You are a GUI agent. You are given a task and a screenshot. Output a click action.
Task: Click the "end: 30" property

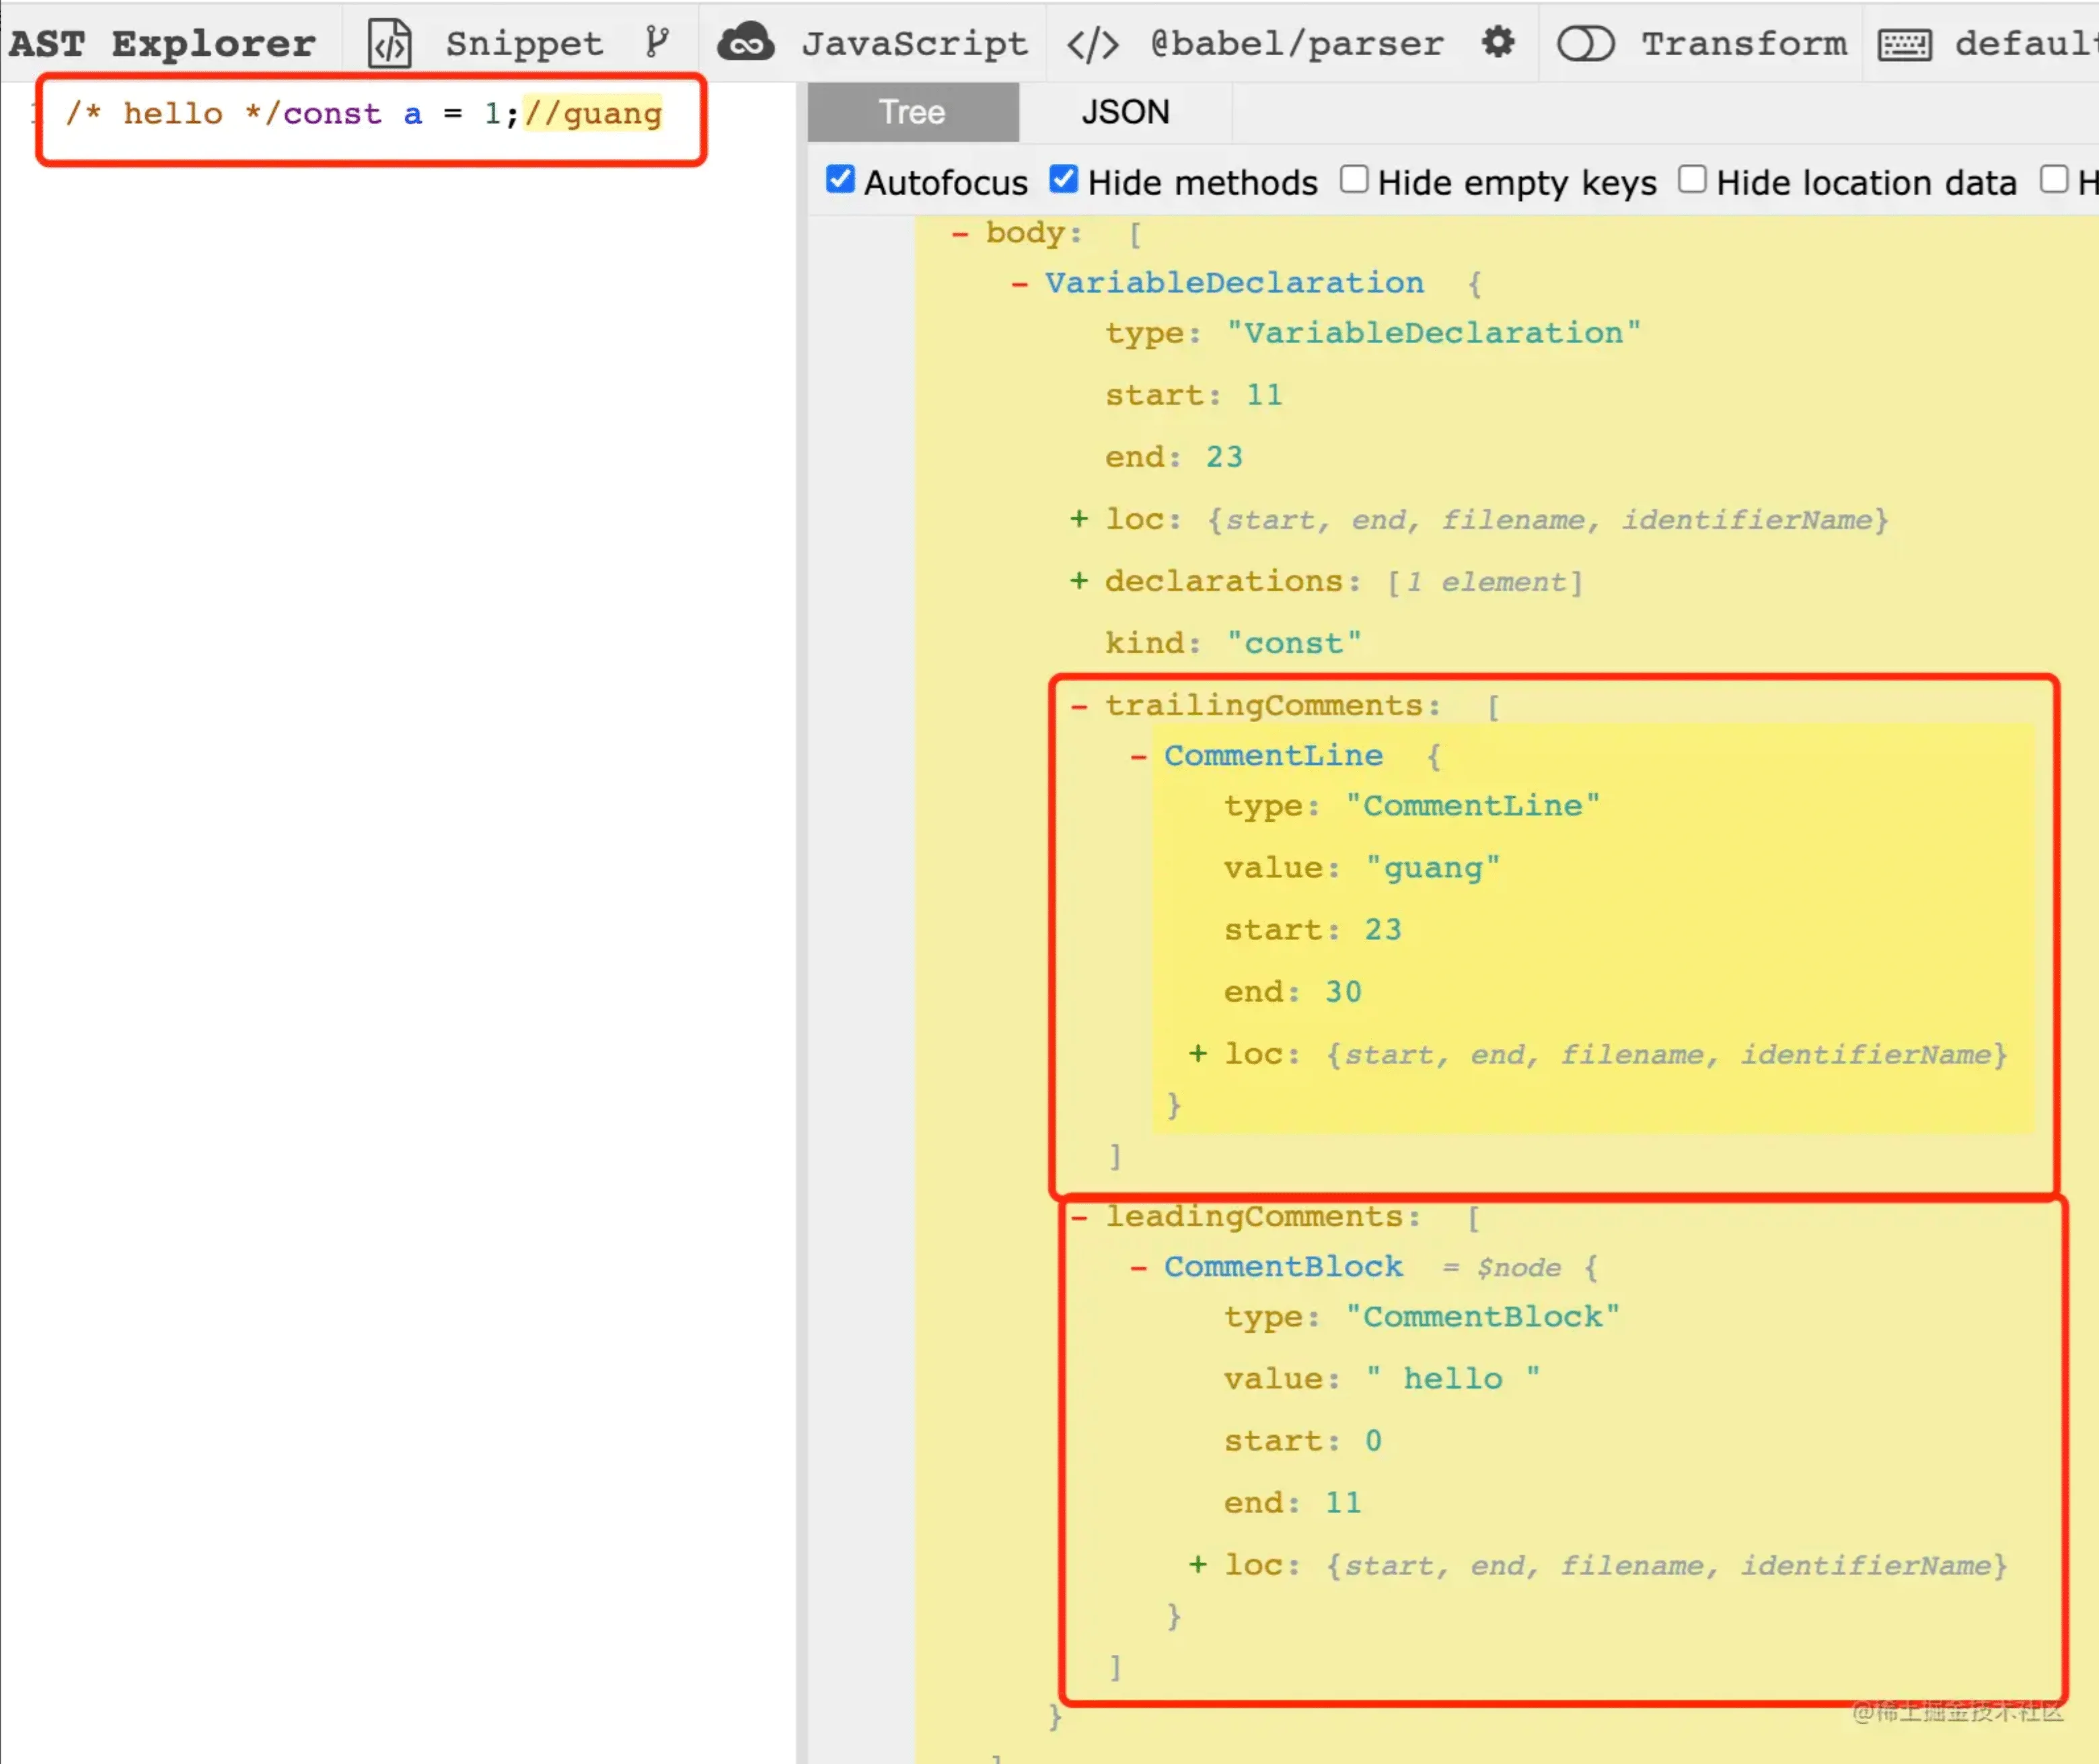1292,992
